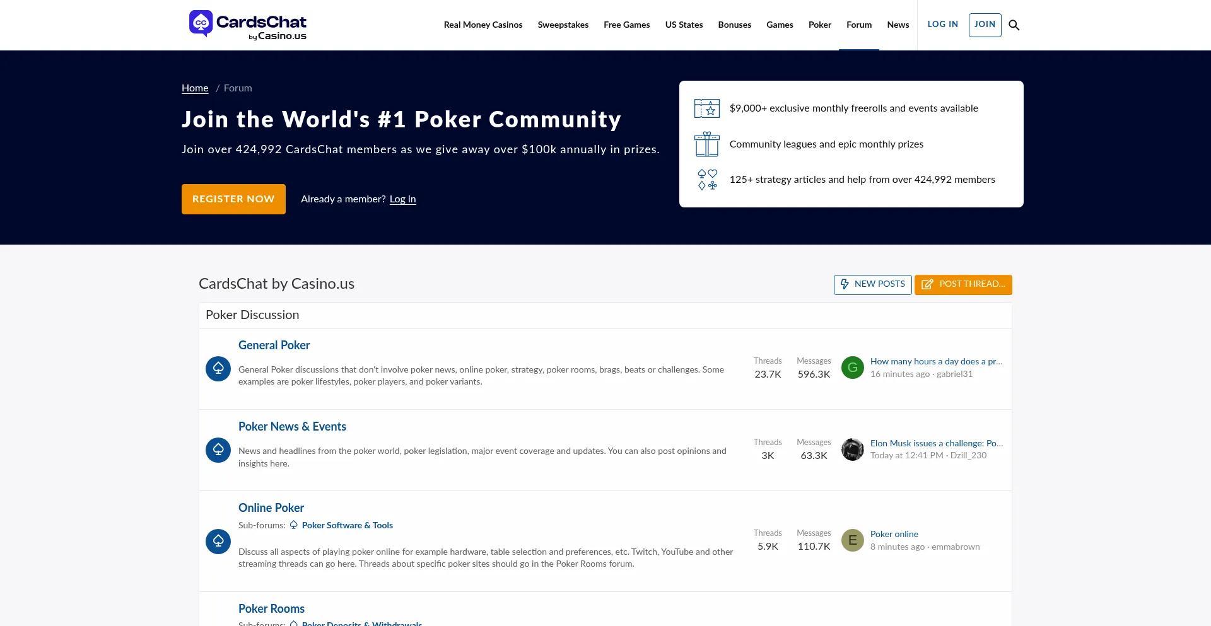Open emmabrown's E avatar

click(x=853, y=540)
